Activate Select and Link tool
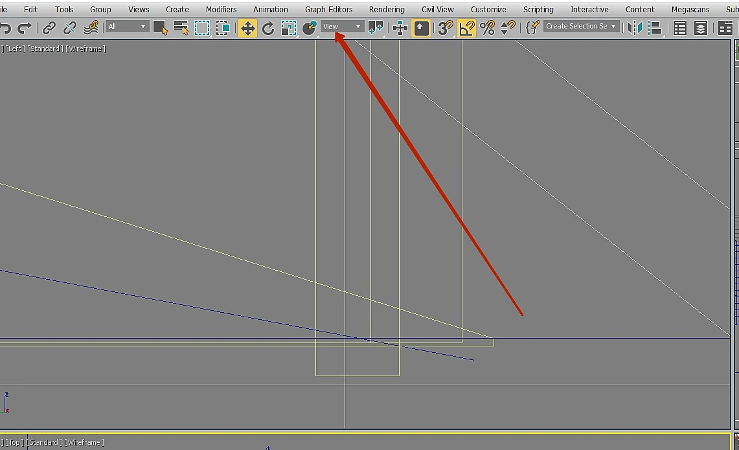This screenshot has width=739, height=450. [x=49, y=28]
